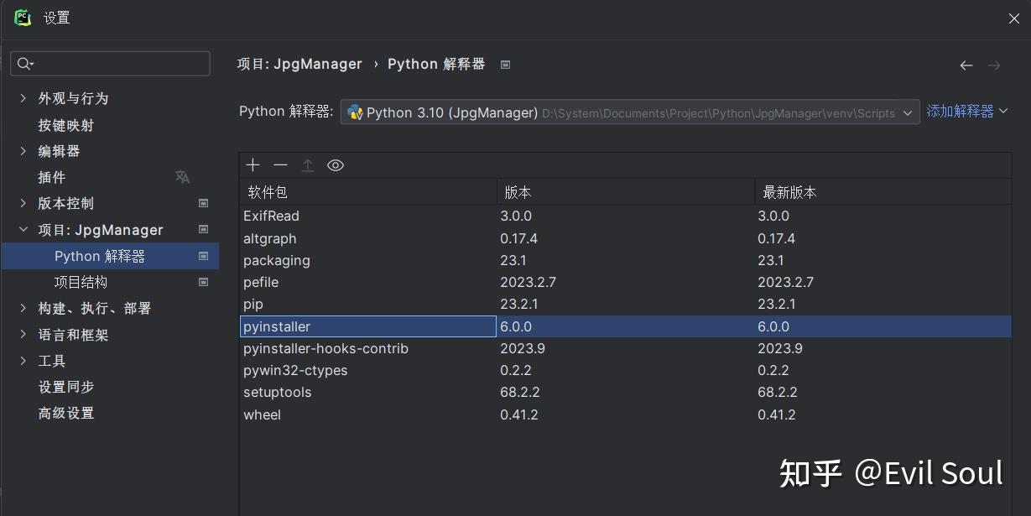This screenshot has height=516, width=1031.
Task: Open the Python 解释器 dropdown
Action: 630,112
